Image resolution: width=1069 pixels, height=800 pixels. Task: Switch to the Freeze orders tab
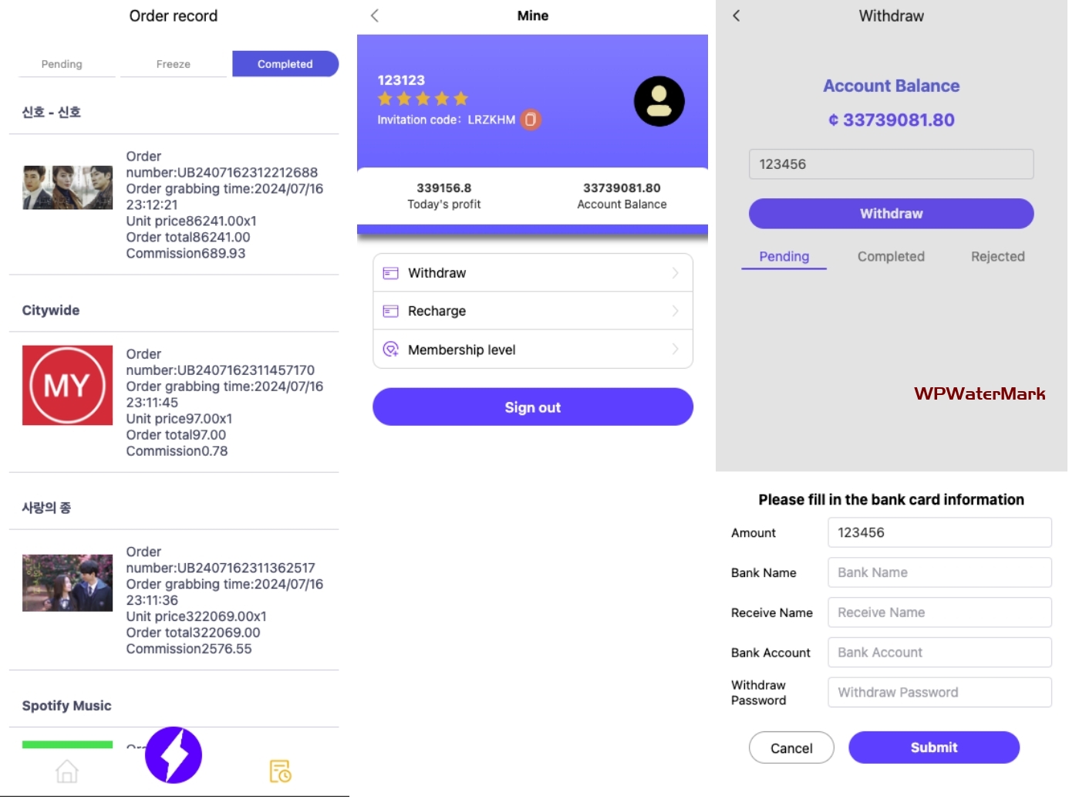[x=174, y=64]
